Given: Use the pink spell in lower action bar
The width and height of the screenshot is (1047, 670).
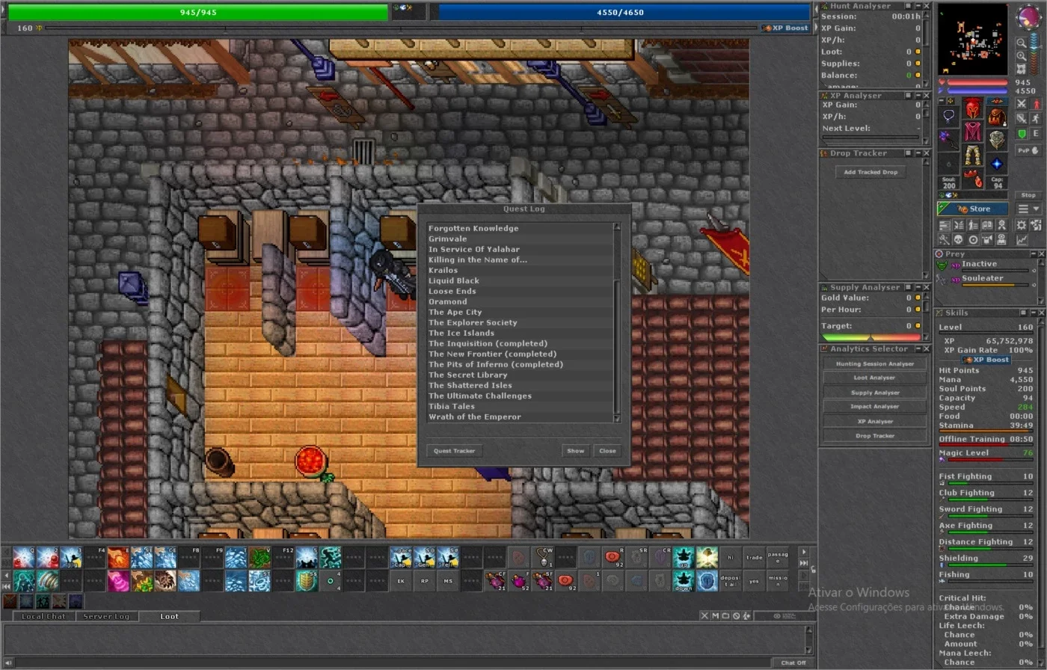Looking at the screenshot, I should 118,581.
